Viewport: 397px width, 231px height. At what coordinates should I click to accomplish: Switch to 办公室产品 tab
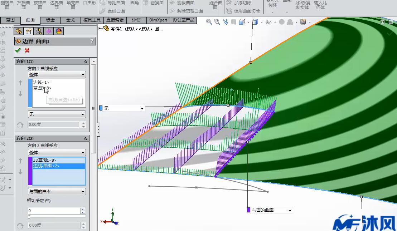pyautogui.click(x=184, y=20)
